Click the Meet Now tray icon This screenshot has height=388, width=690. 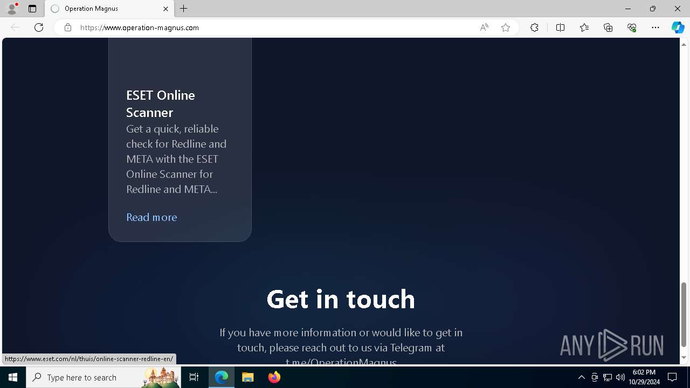[x=595, y=377]
